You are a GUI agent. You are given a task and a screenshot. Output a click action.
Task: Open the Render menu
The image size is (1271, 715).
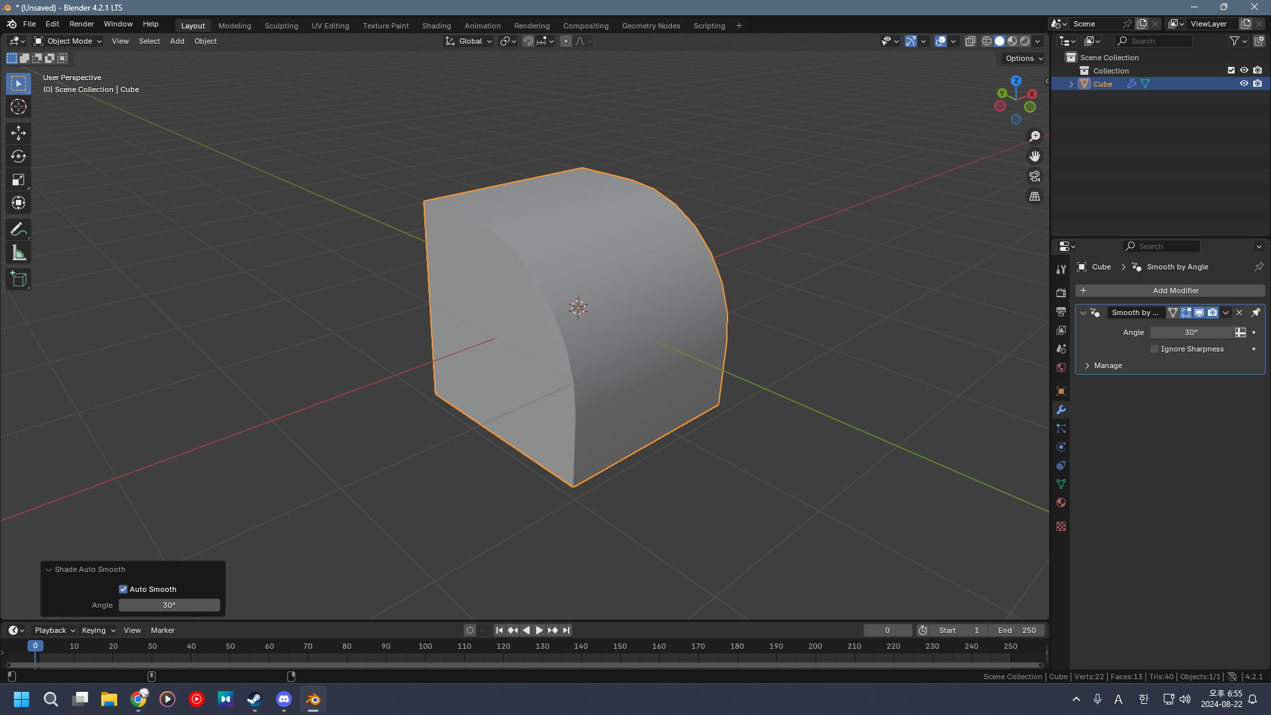[x=81, y=24]
